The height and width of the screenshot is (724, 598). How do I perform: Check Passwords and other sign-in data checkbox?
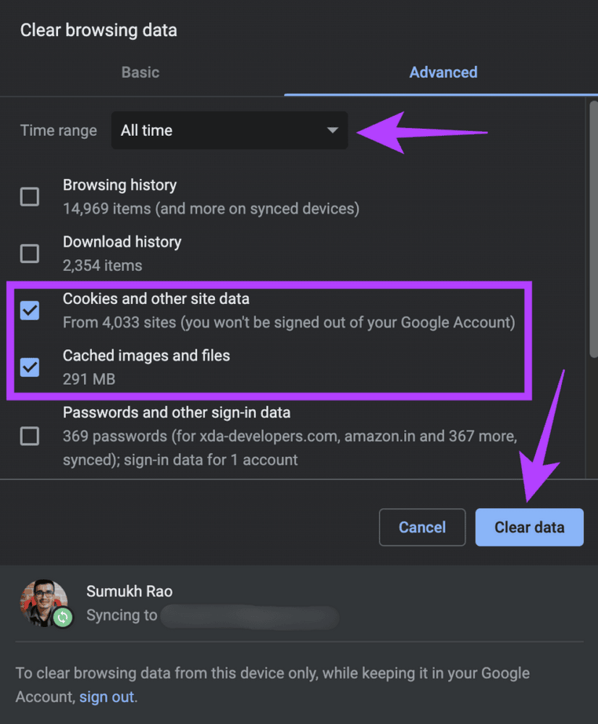[x=30, y=436]
